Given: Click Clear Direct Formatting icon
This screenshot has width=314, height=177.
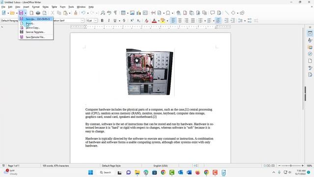Looking at the screenshot, I should pyautogui.click(x=146, y=21).
